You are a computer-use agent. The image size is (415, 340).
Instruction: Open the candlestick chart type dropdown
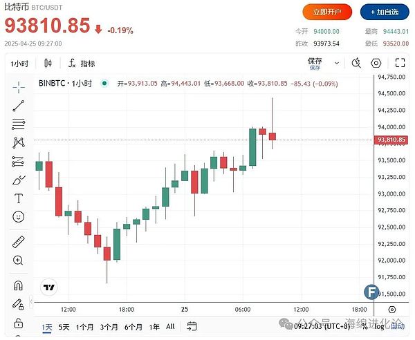[48, 63]
